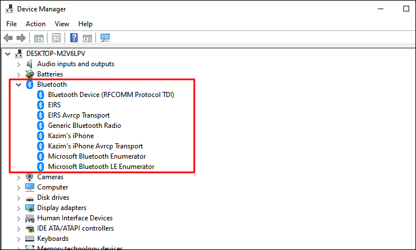Expand the Audio inputs and outputs node

point(18,64)
